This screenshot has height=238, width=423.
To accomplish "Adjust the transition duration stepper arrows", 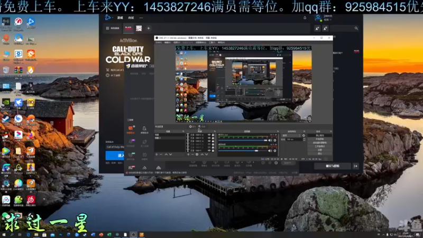I will (304, 140).
